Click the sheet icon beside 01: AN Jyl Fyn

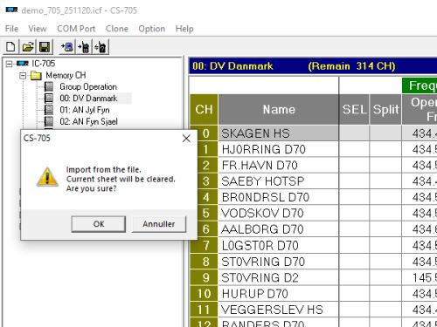point(49,110)
